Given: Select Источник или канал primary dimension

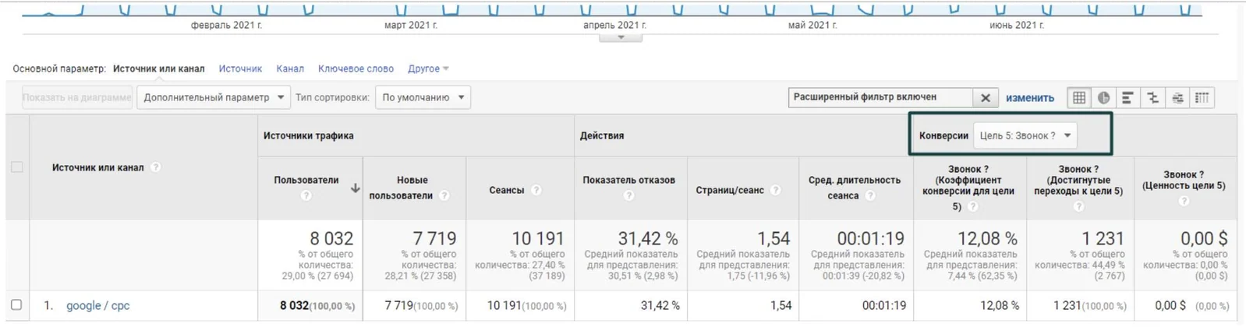Looking at the screenshot, I should pos(158,69).
